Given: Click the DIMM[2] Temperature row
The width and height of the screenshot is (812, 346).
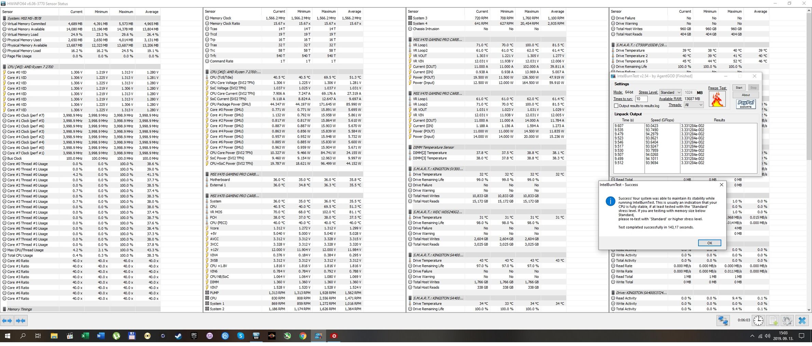Looking at the screenshot, I should coord(487,153).
